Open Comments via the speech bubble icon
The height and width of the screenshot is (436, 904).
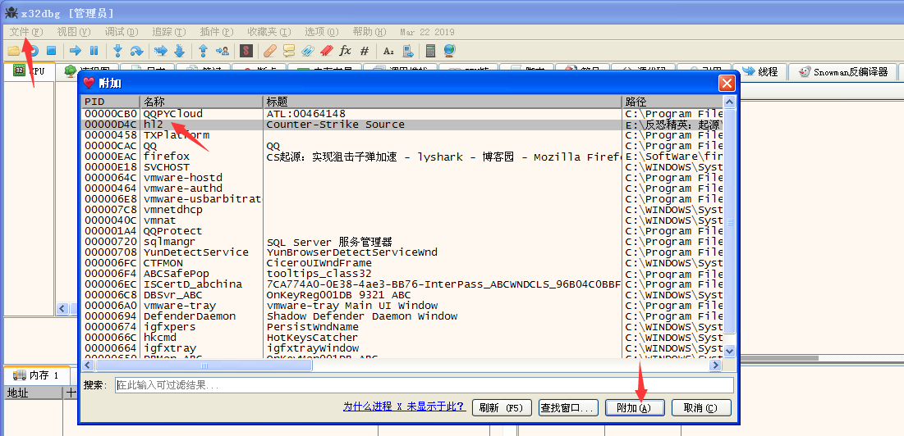(288, 51)
